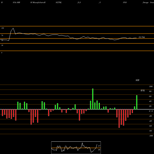Select the deepest red bar in MR histogram
Image resolution: width=154 pixels, height=154 pixels.
click(x=119, y=119)
